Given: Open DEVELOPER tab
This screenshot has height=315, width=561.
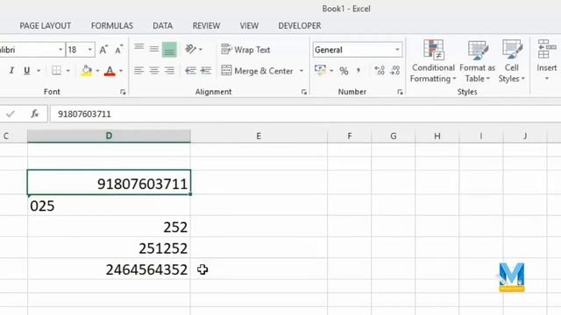Looking at the screenshot, I should click(300, 25).
